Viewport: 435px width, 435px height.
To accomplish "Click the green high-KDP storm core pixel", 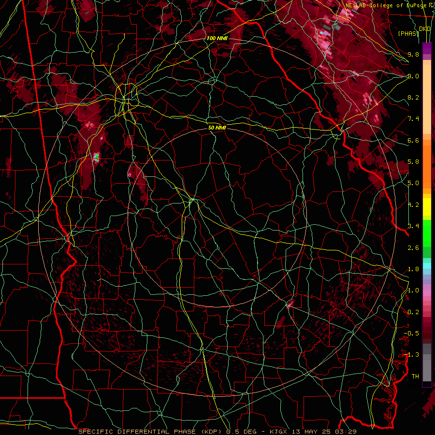I will click(96, 158).
